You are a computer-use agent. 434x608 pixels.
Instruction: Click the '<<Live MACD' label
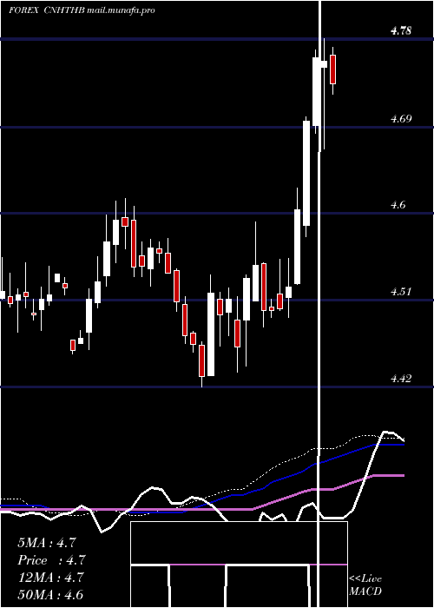coord(365,585)
